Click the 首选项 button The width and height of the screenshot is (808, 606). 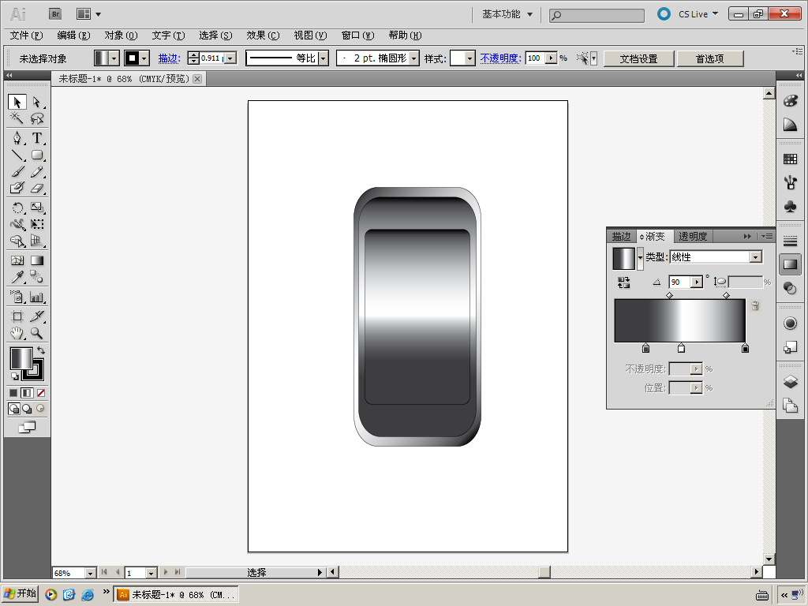coord(709,58)
